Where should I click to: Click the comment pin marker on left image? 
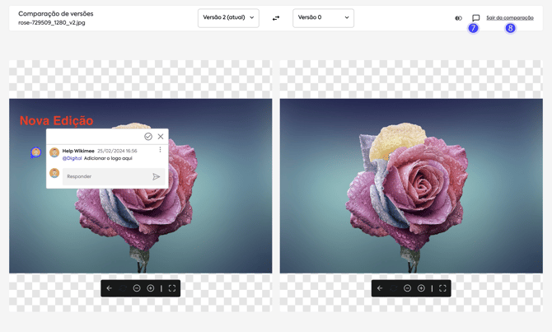36,152
